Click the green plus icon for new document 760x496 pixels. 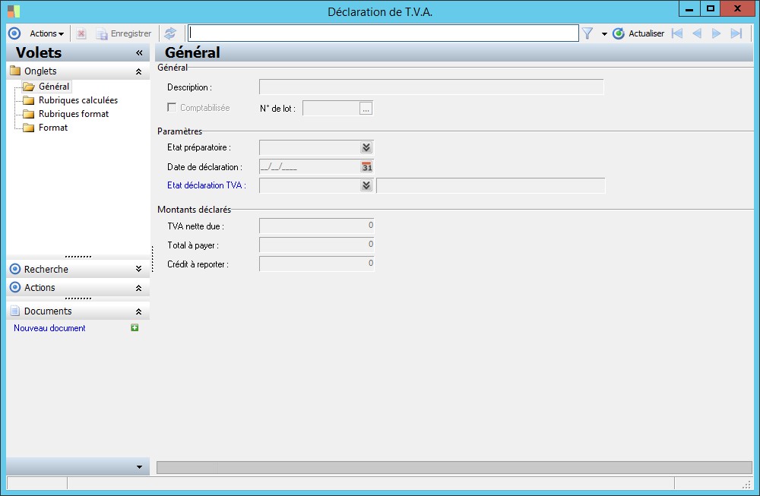135,328
